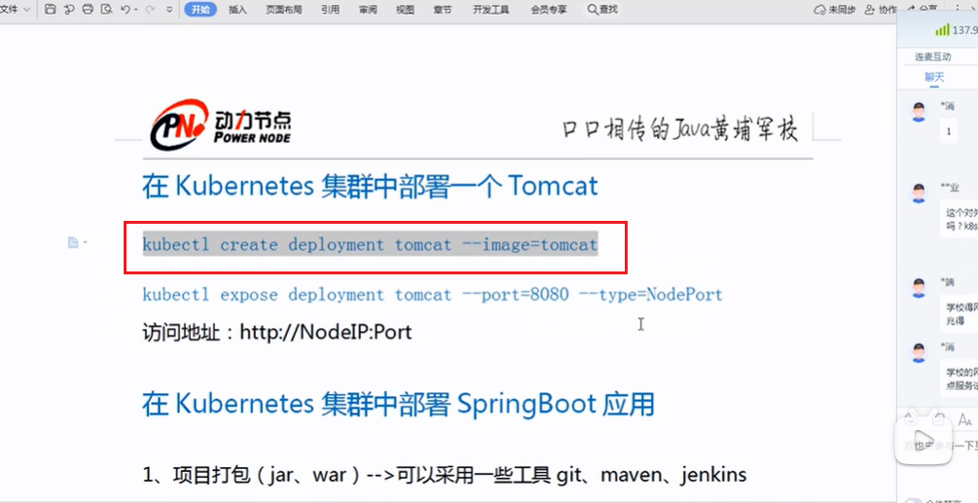Click the chat message starting 学校得
The width and height of the screenshot is (978, 503).
pyautogui.click(x=960, y=313)
